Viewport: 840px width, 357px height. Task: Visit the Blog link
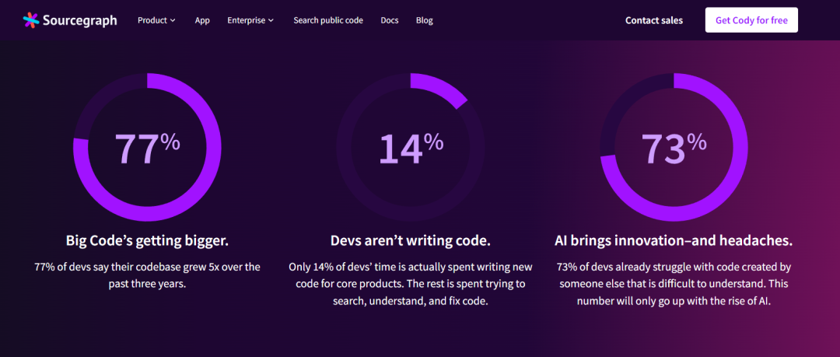point(425,20)
